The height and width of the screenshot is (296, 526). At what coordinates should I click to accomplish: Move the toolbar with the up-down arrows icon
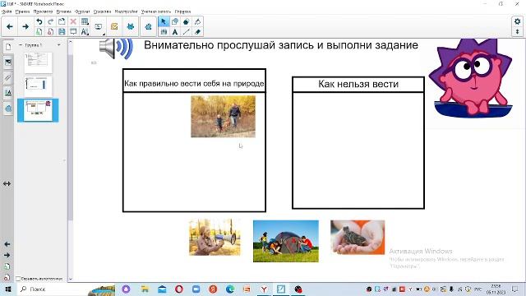point(517,32)
